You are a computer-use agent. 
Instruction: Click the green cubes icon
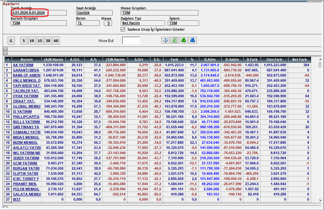click(x=184, y=40)
